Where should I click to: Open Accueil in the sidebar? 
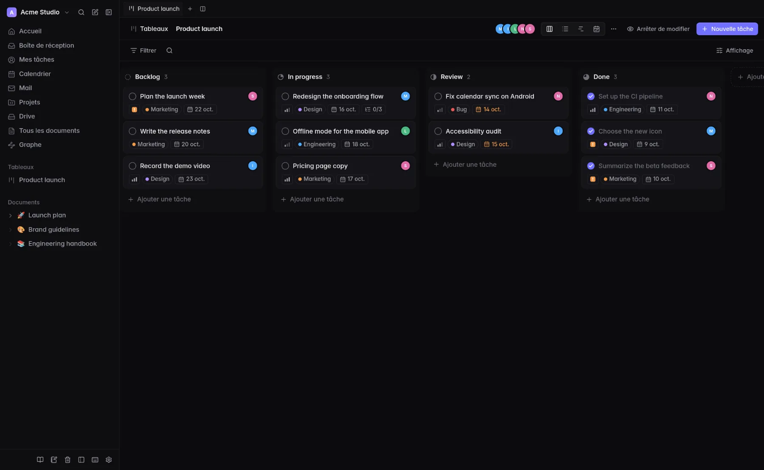click(x=59, y=31)
